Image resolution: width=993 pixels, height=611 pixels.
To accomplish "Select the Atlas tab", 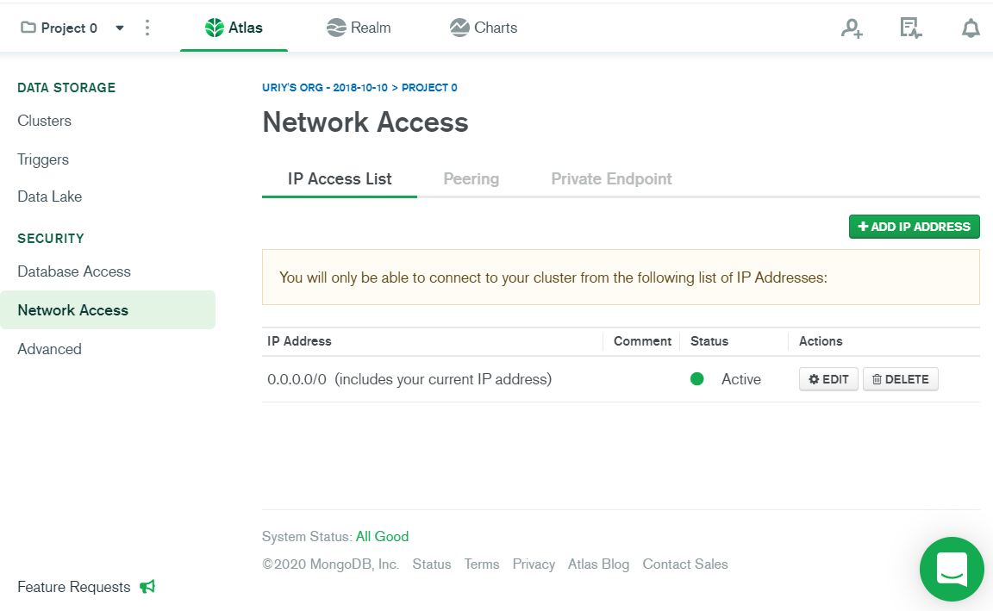I will click(x=234, y=28).
